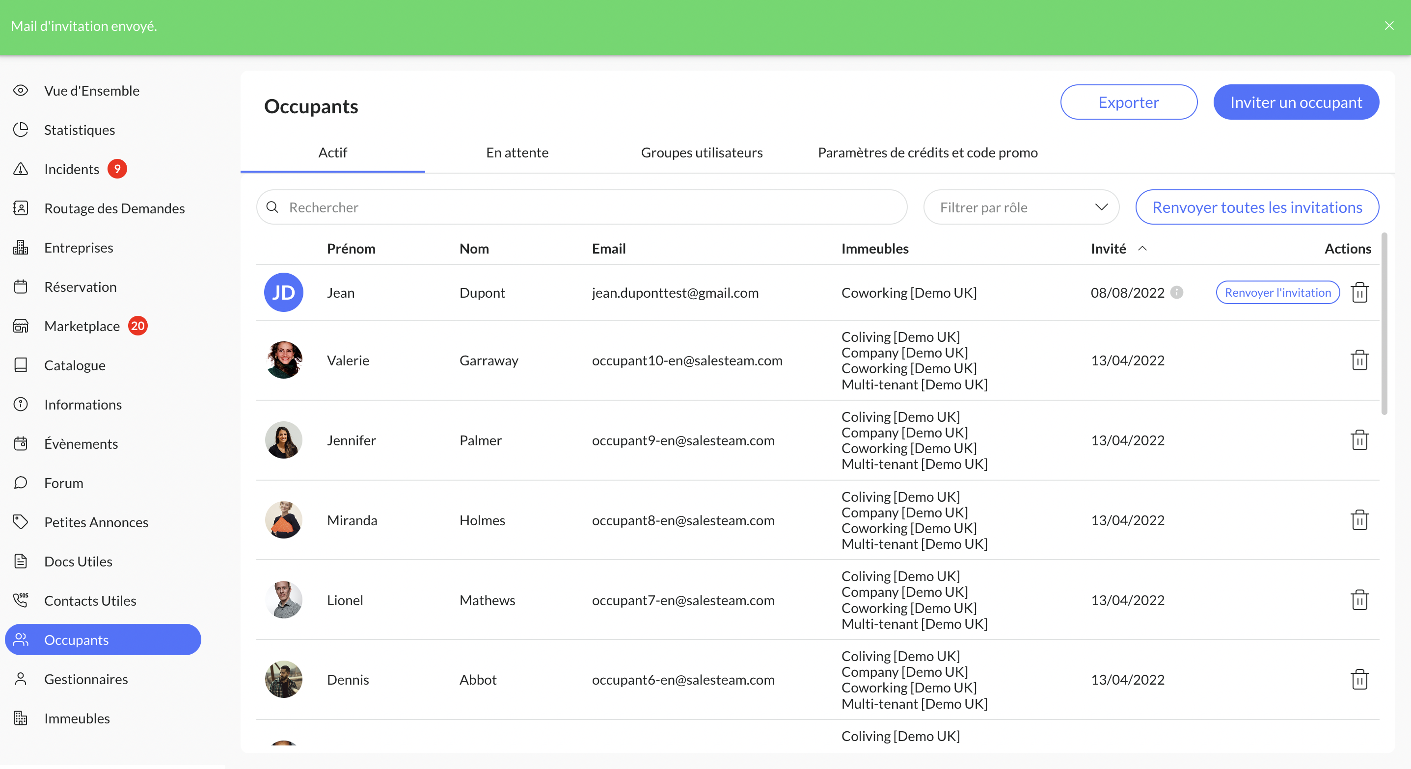Open Incidents from warning triangle icon

[21, 169]
